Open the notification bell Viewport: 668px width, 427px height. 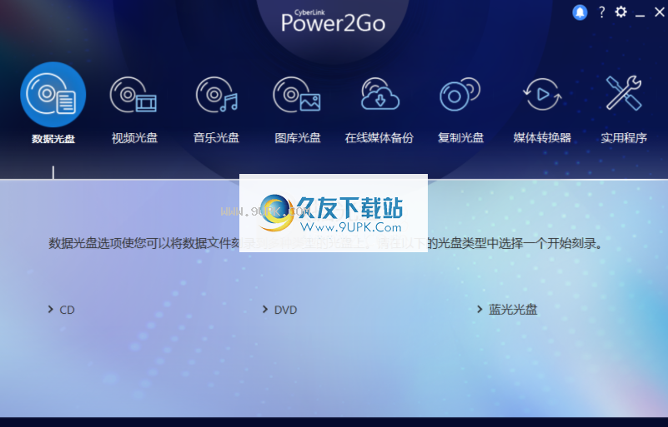[580, 12]
